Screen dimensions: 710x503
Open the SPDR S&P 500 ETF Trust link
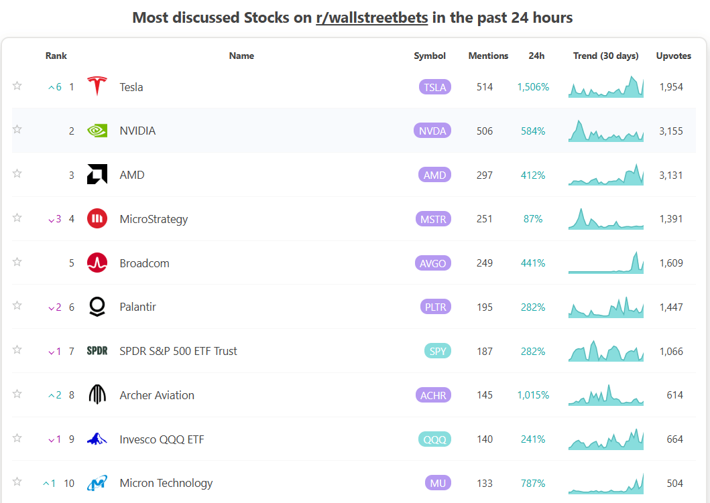[178, 351]
